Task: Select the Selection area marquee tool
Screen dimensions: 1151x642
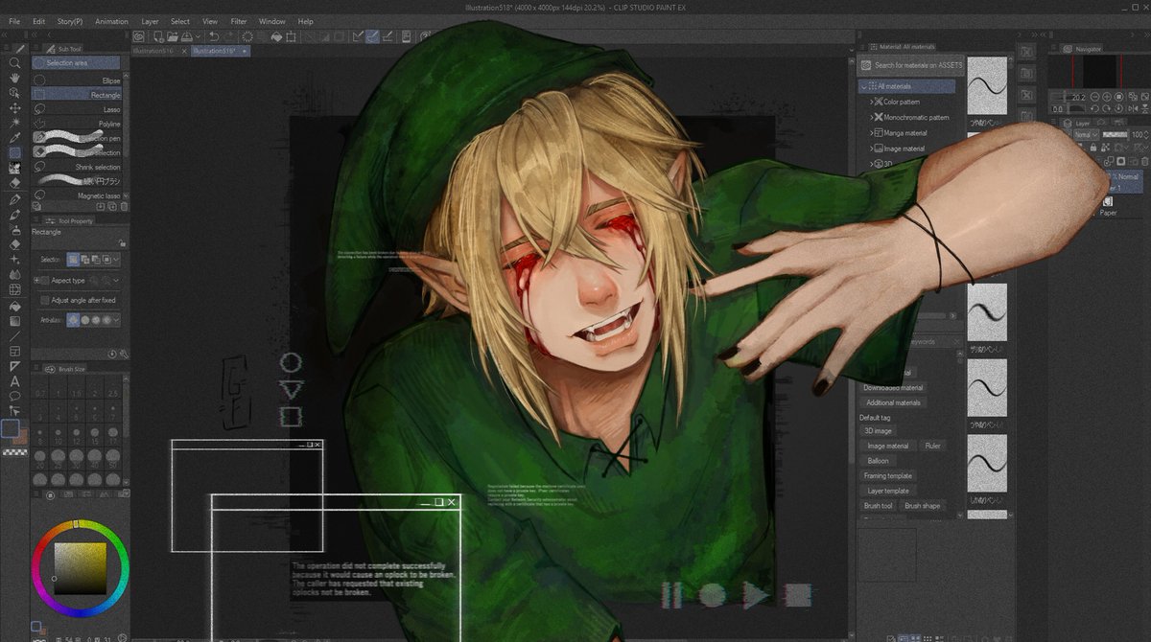Action: 14,153
